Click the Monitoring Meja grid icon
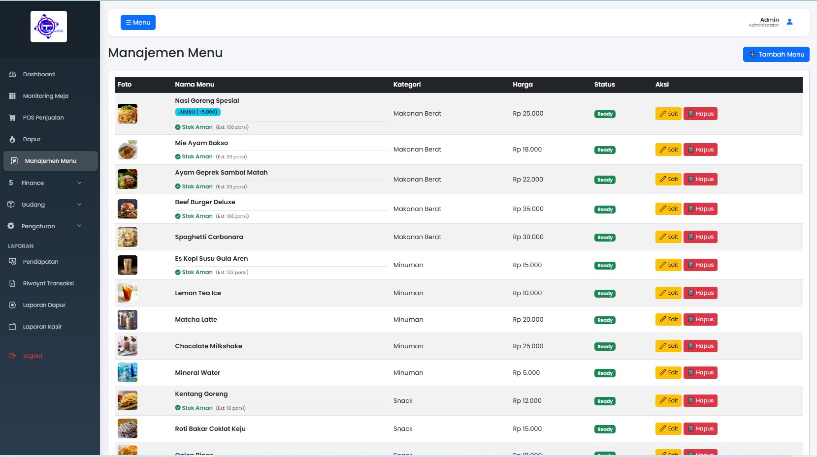This screenshot has width=817, height=457. [x=12, y=96]
